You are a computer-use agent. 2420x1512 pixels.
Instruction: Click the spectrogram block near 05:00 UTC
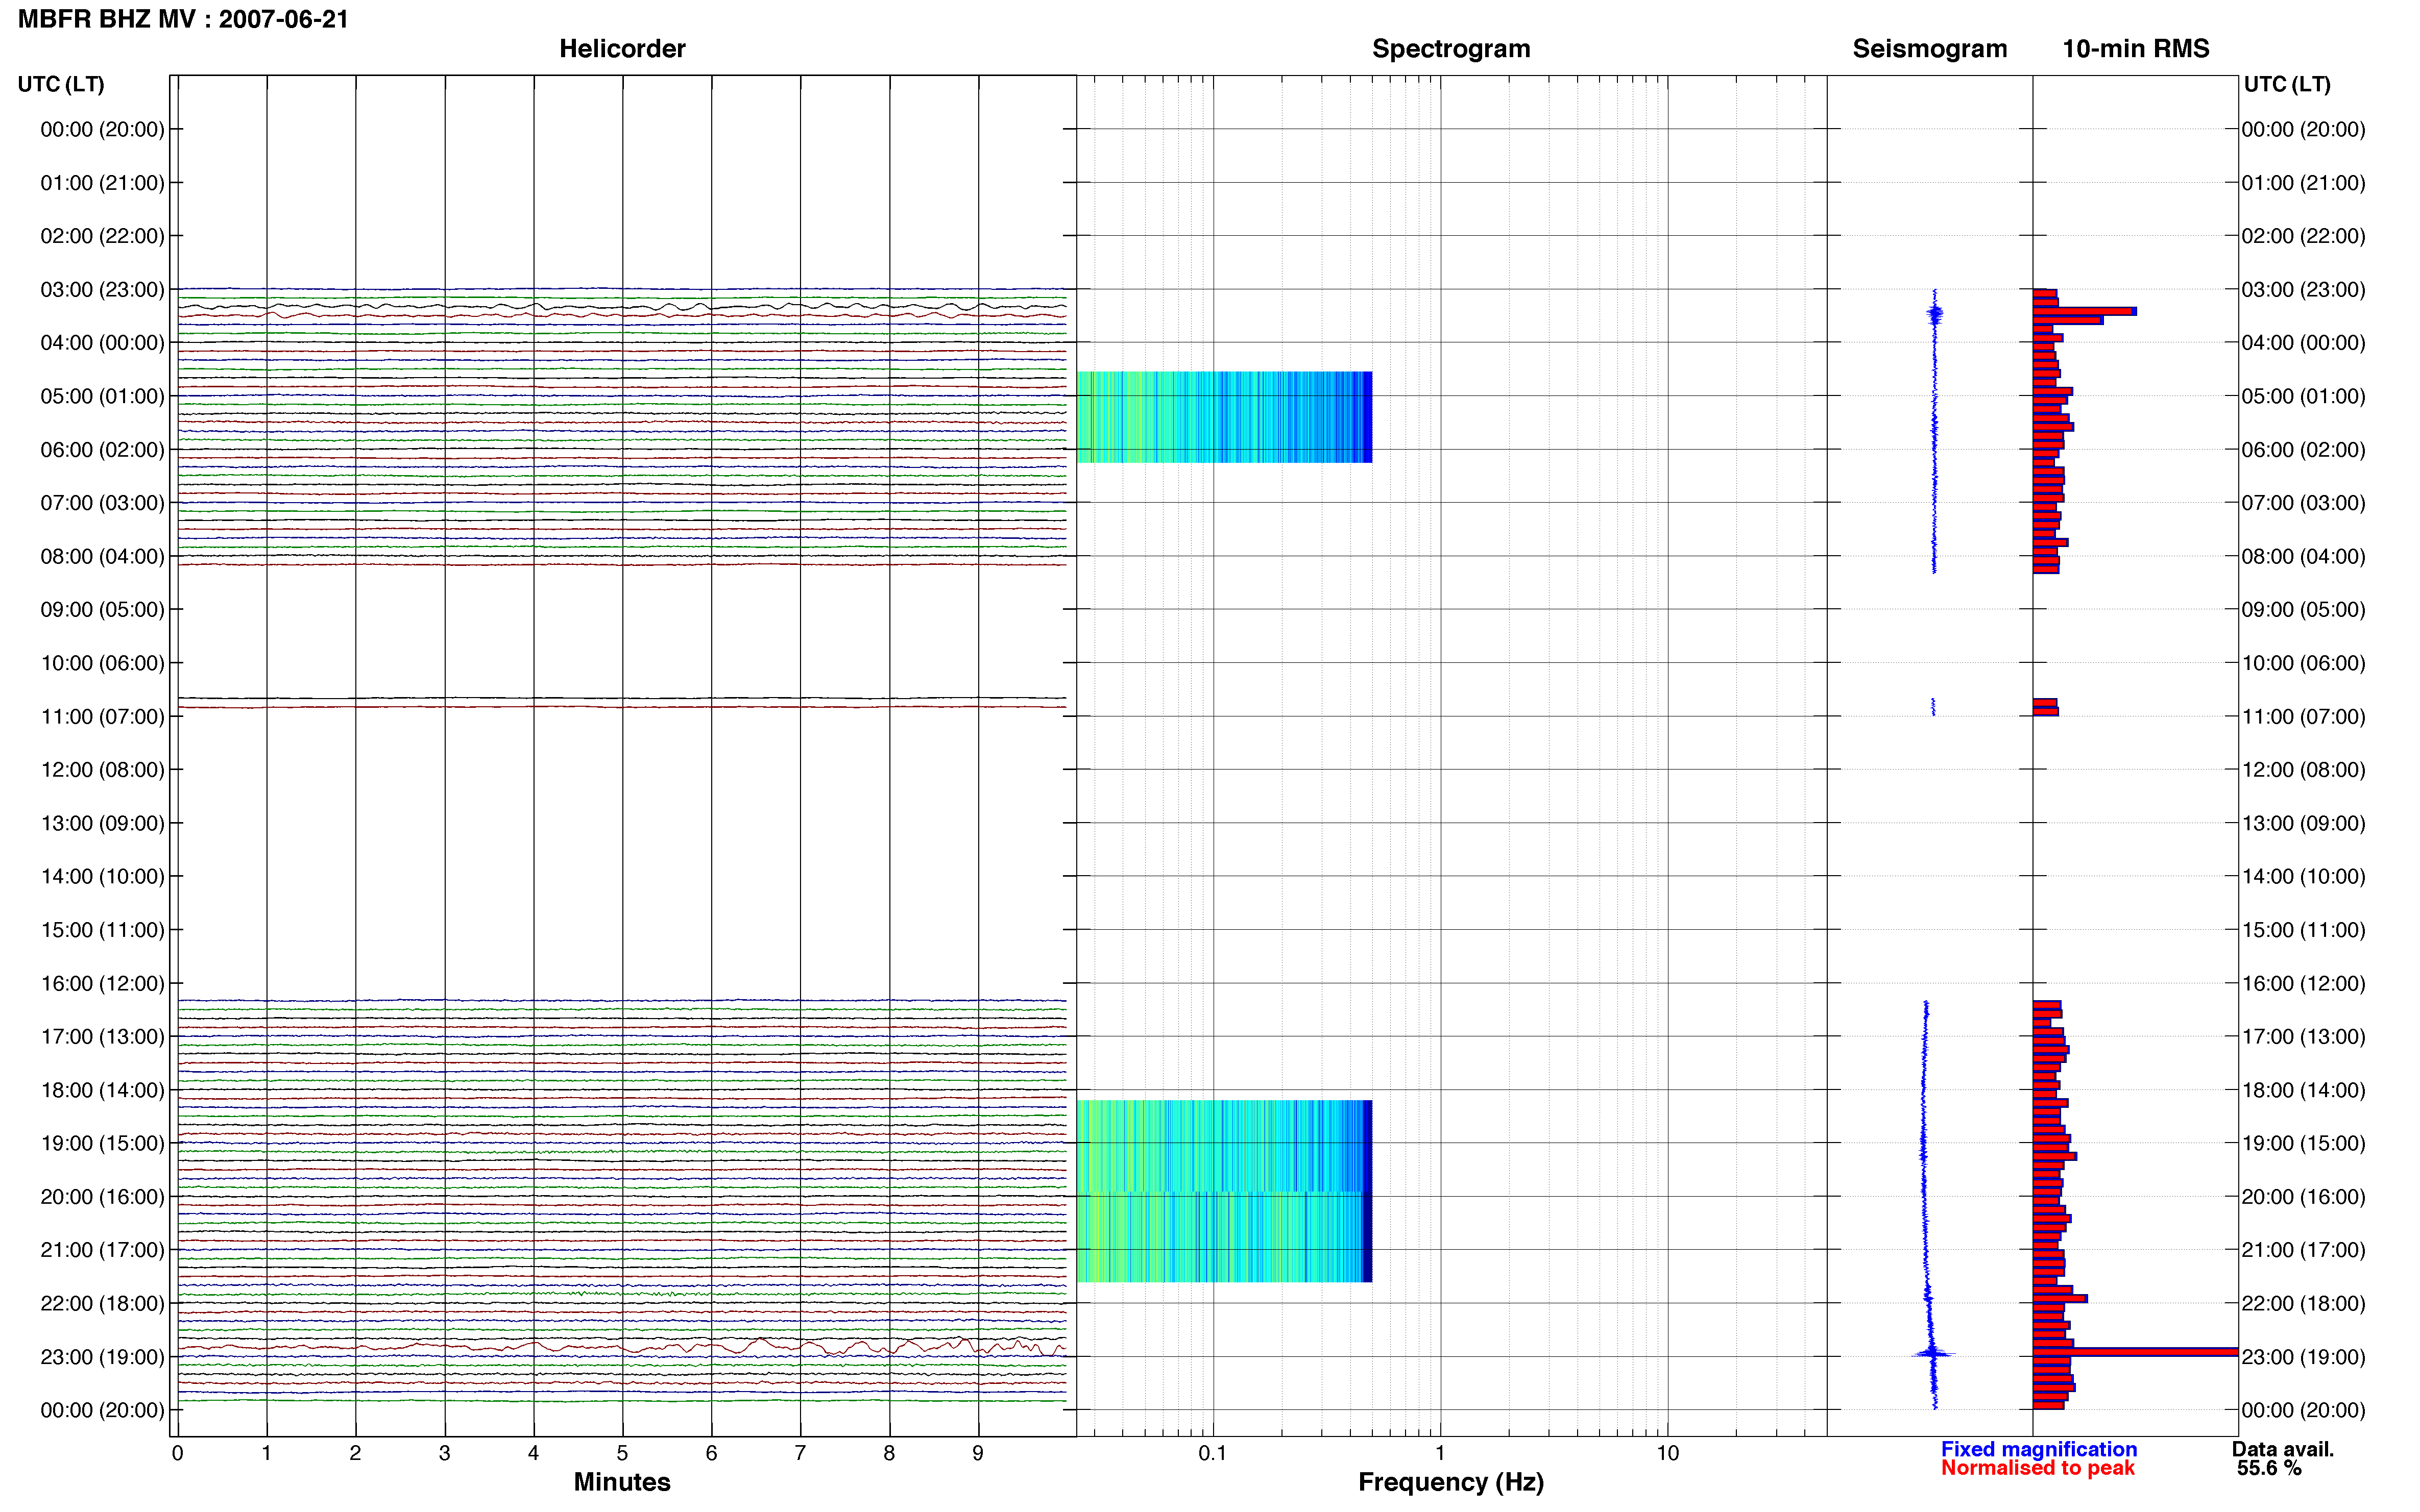point(1224,417)
